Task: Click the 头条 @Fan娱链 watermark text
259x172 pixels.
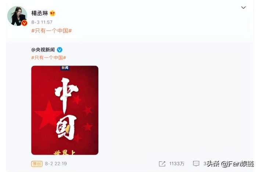Action: coord(230,164)
